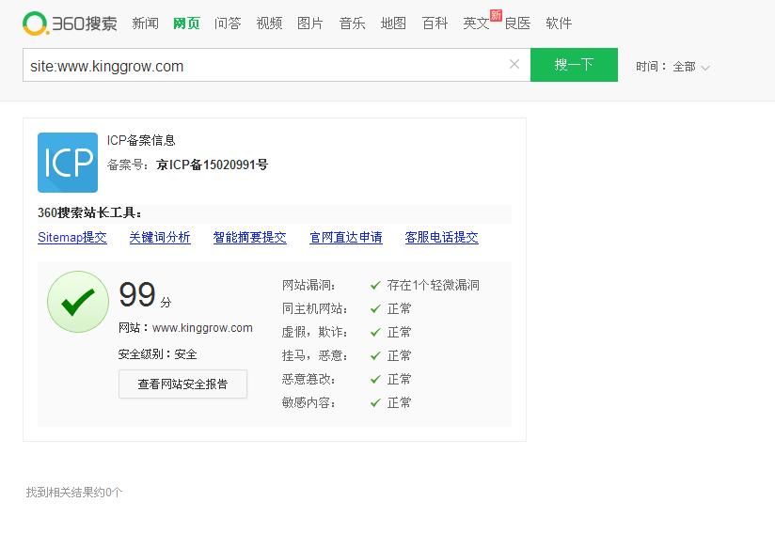
Task: Clear the search box with the X icon
Action: 514,64
